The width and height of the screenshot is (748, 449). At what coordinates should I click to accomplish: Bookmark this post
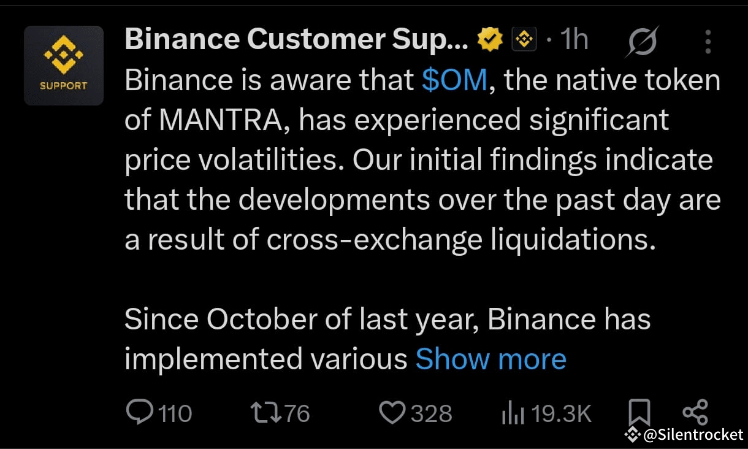pyautogui.click(x=640, y=412)
